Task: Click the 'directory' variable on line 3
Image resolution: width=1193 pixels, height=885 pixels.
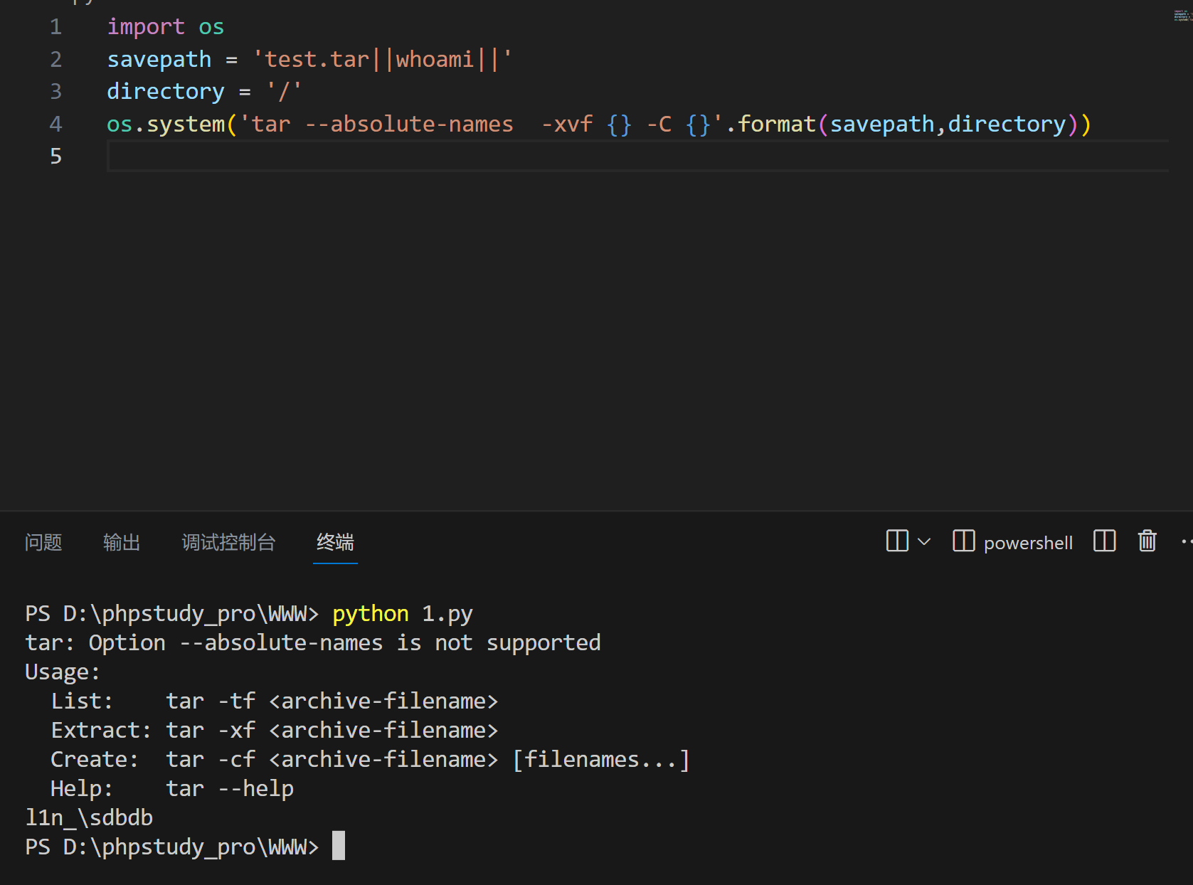Action: [x=166, y=92]
